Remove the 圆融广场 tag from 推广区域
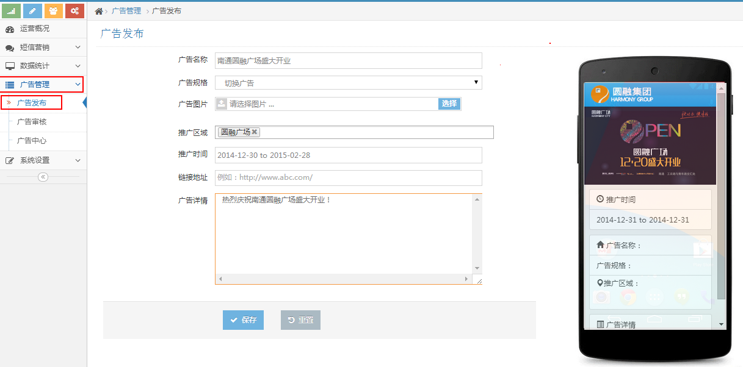 coord(255,132)
